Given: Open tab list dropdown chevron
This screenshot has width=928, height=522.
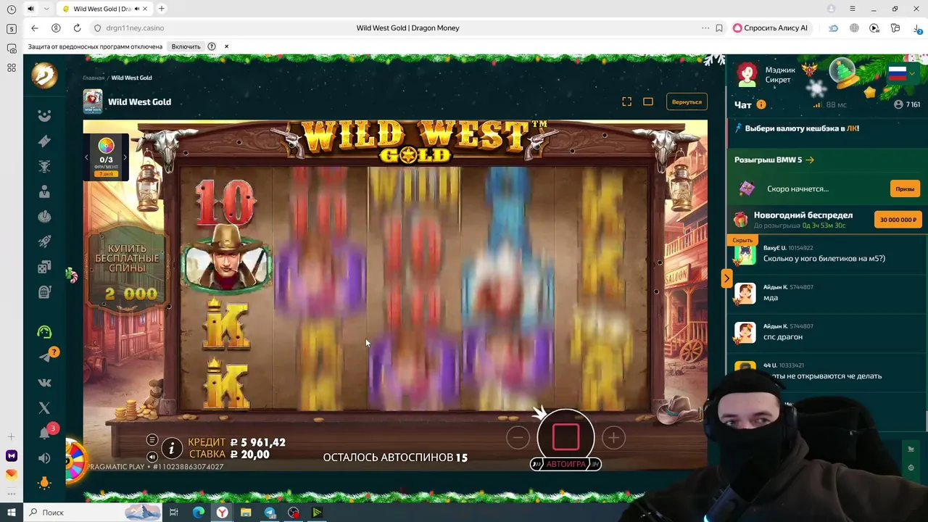Looking at the screenshot, I should coord(46,9).
